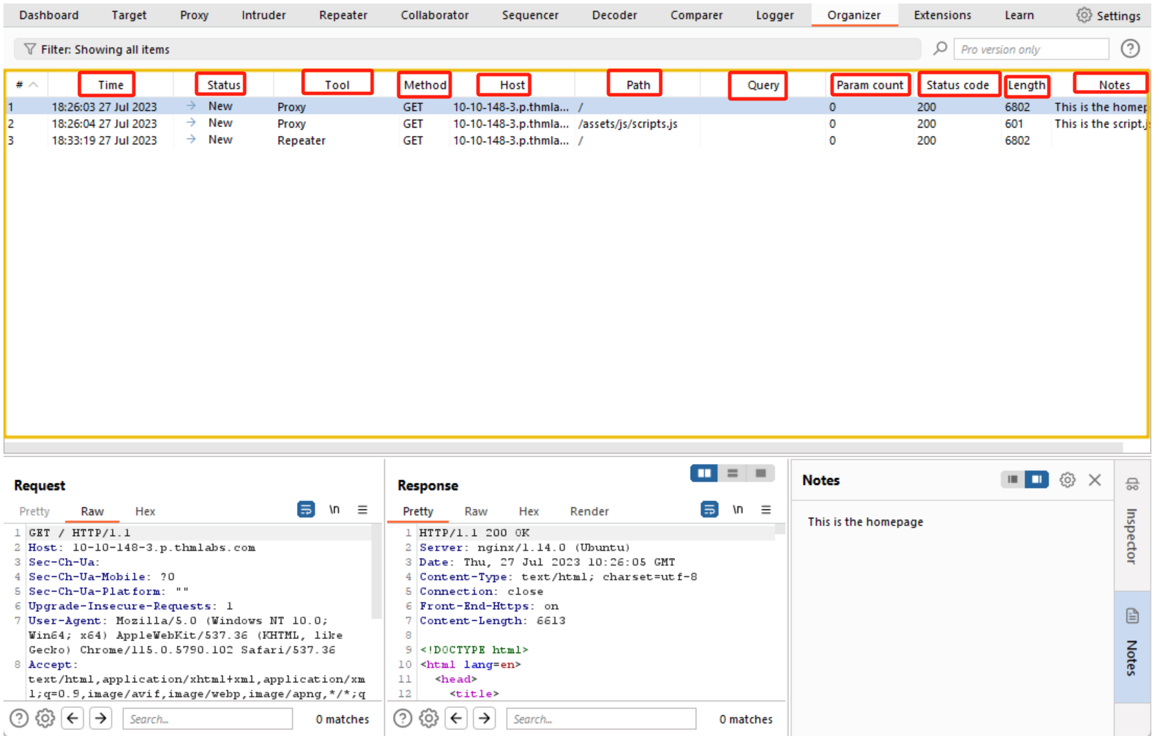The image size is (1159, 738).
Task: Toggle non-printable characters in the Response pane
Action: point(737,510)
